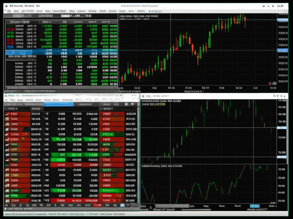Select the lower blue price label on the lower candlestick chart's axis
Image resolution: width=293 pixels, height=219 pixels.
tap(282, 157)
